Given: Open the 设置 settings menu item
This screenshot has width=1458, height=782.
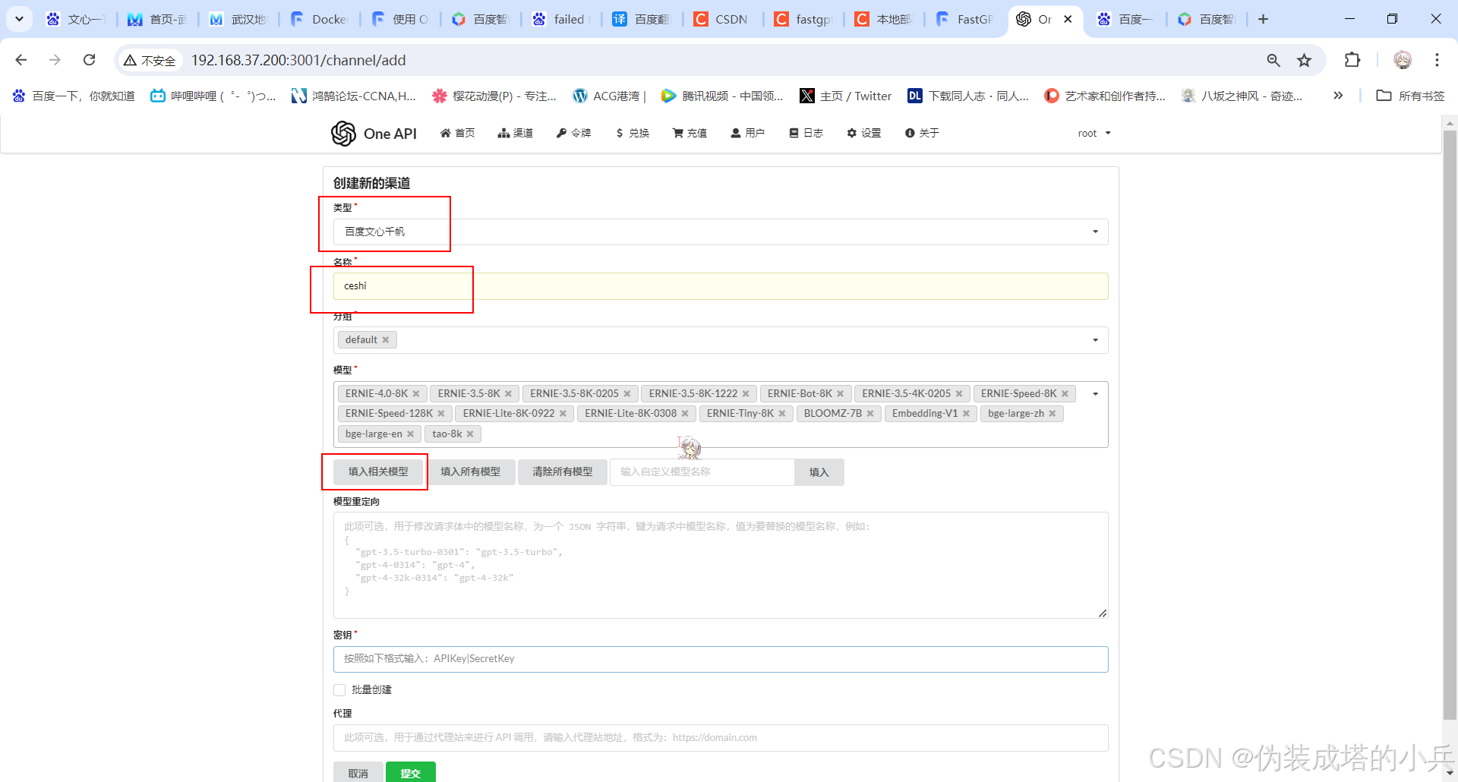Looking at the screenshot, I should (864, 133).
